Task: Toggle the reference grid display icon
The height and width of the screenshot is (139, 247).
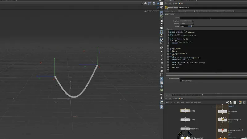Action: click(x=161, y=13)
